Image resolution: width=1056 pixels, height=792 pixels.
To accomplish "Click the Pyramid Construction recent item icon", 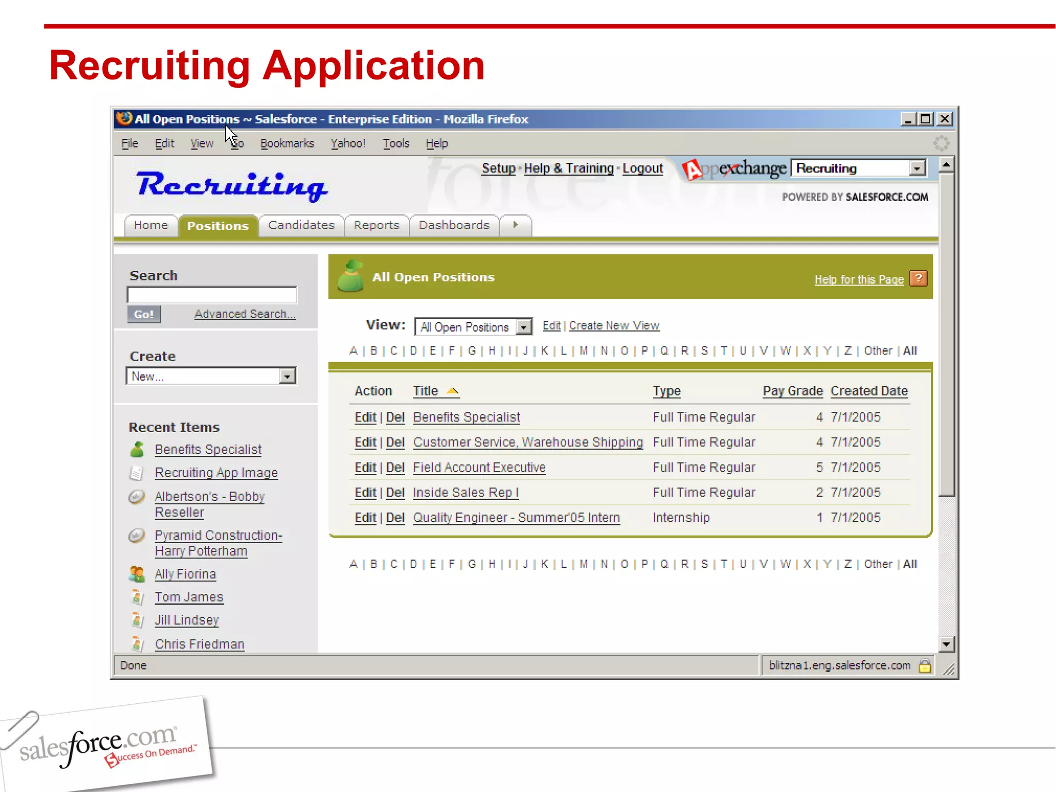I will [137, 536].
